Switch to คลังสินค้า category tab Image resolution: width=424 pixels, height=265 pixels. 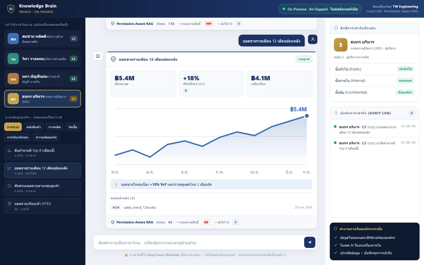(x=34, y=127)
